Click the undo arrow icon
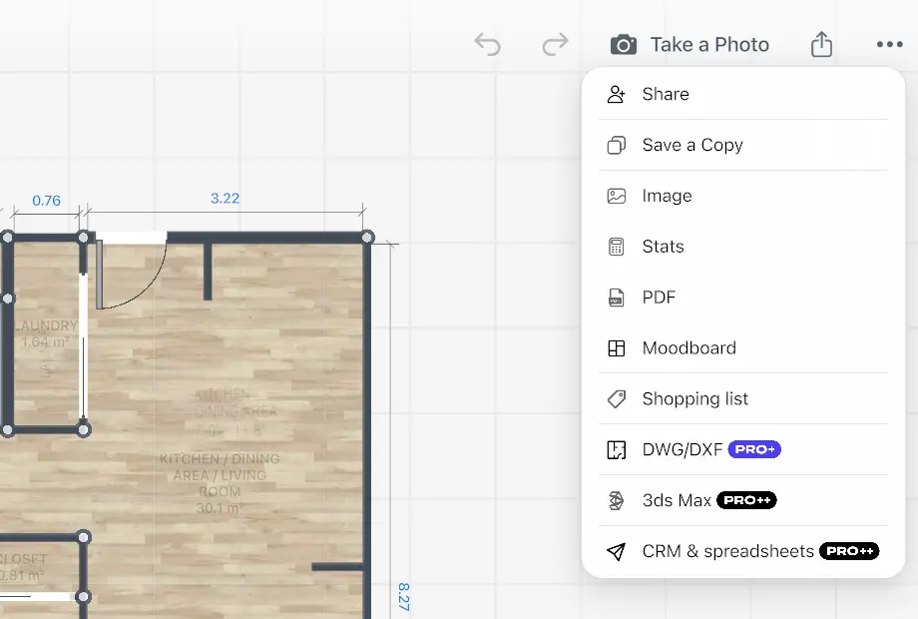Screen dimensions: 918x619 488,45
